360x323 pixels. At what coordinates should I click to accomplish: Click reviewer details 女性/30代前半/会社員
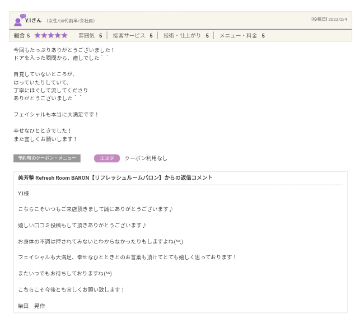click(71, 21)
